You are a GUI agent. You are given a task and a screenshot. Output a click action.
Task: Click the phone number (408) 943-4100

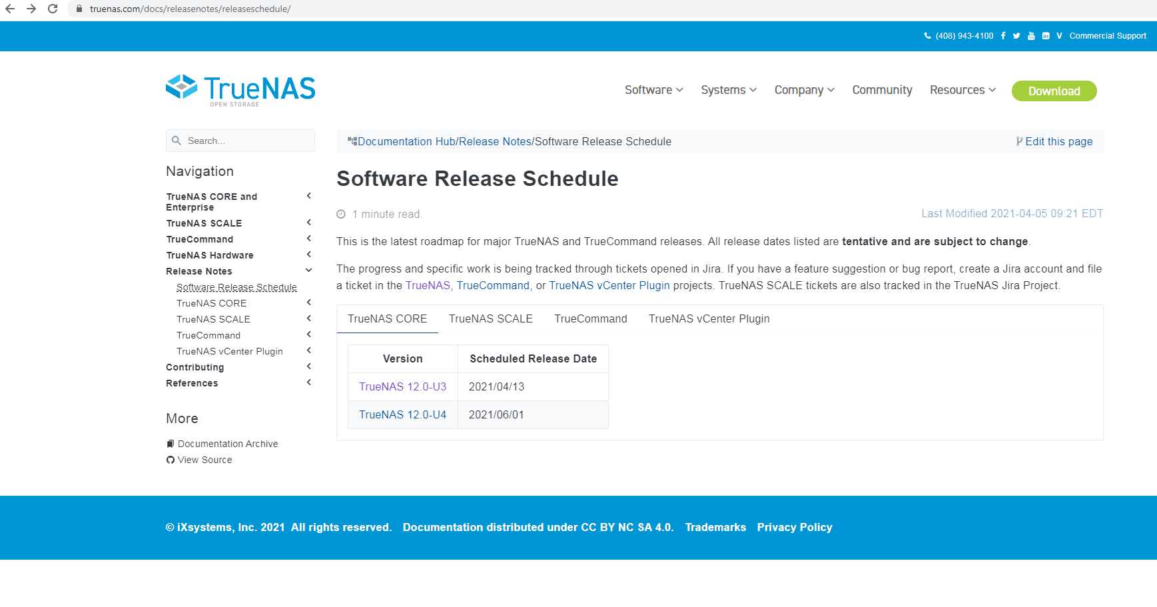pos(964,36)
